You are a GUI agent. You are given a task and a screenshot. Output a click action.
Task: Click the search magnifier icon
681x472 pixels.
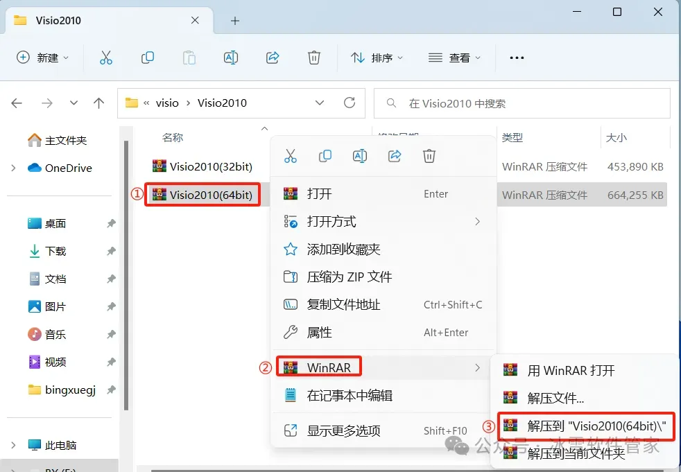click(x=391, y=103)
